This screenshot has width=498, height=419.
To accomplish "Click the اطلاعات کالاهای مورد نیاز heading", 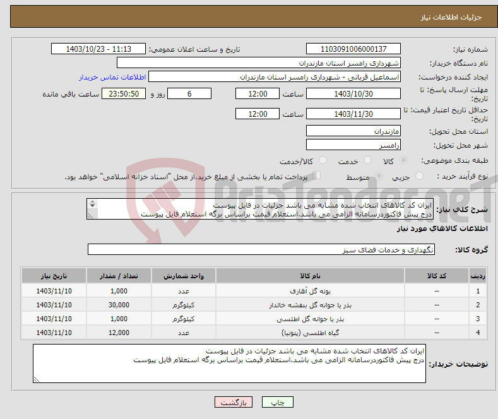I will point(442,228).
